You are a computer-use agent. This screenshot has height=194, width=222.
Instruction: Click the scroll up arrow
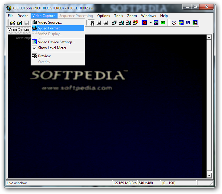[x=209, y=37]
